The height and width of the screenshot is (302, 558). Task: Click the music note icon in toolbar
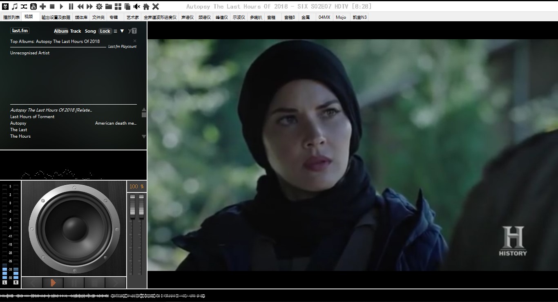tap(15, 7)
